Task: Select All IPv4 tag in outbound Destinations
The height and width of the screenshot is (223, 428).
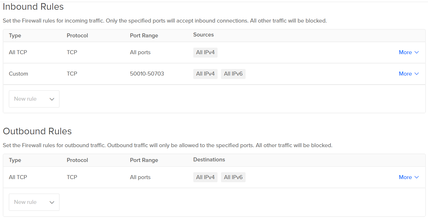Action: 205,177
